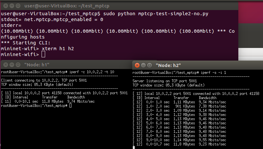Click the h1 shell prompt cursor
Viewport: 263px width, 149px height.
tap(70, 106)
